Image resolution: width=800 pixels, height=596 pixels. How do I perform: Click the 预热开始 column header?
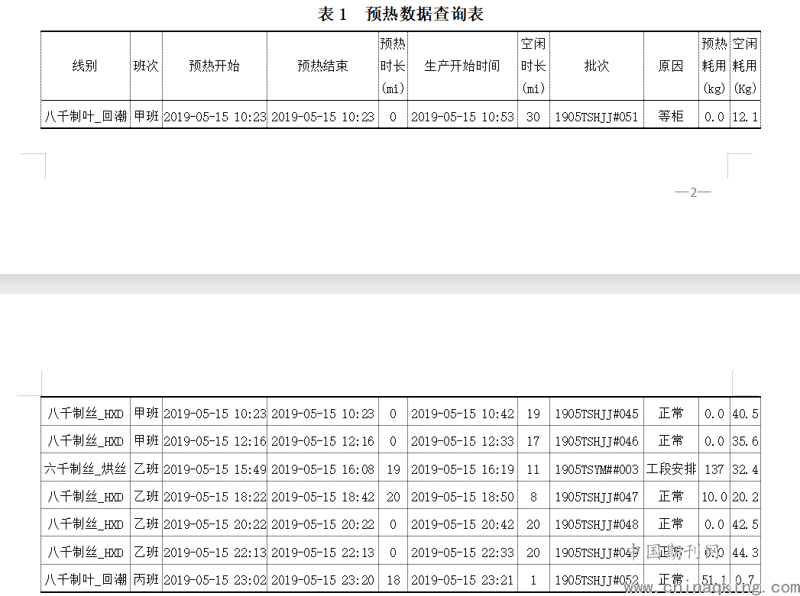click(214, 66)
